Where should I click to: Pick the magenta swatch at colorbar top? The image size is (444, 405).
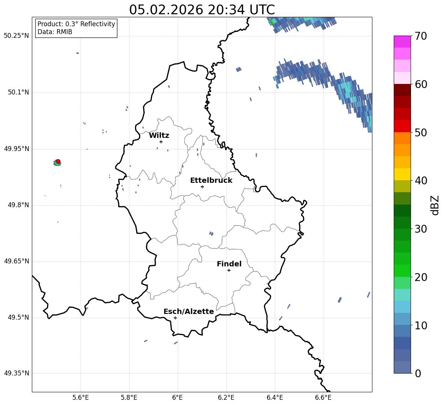click(402, 42)
